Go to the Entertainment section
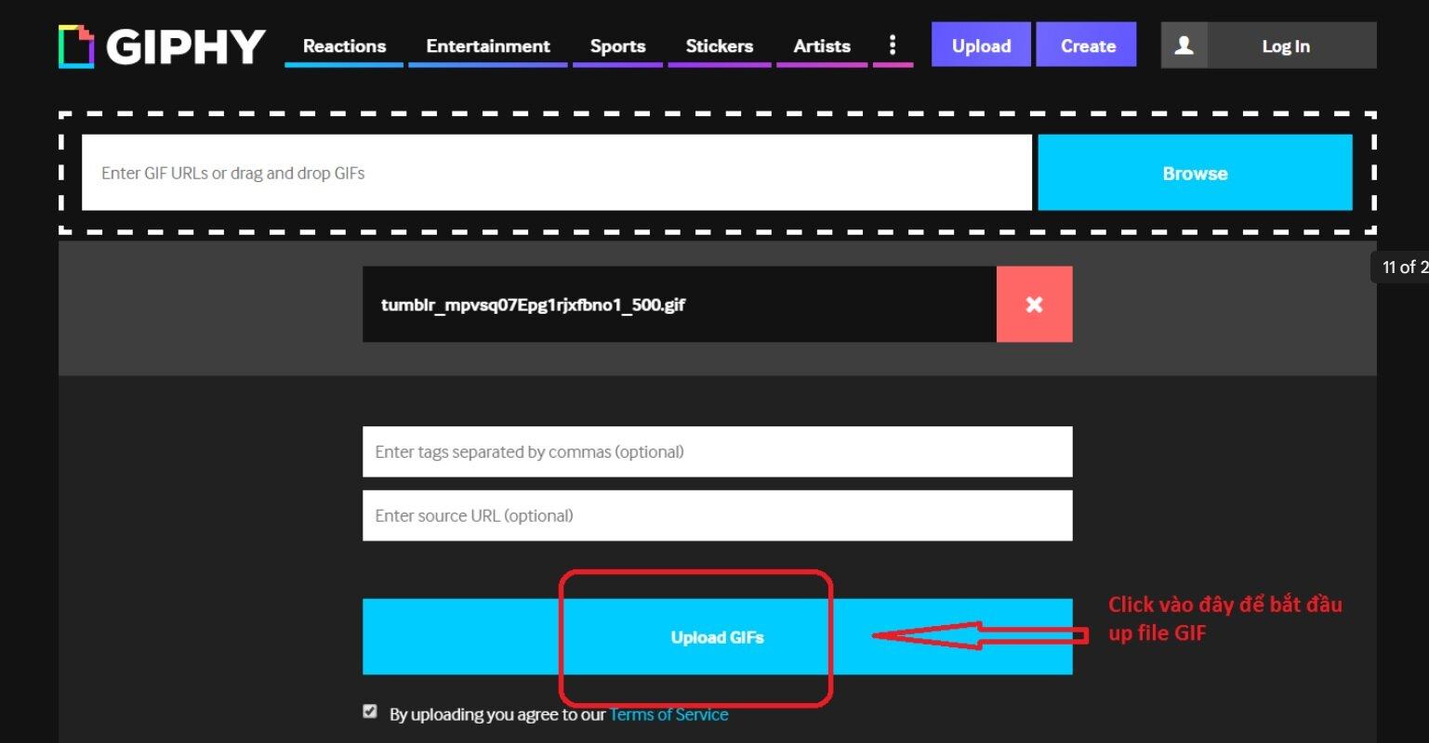Screen dimensions: 1429x743 click(488, 46)
